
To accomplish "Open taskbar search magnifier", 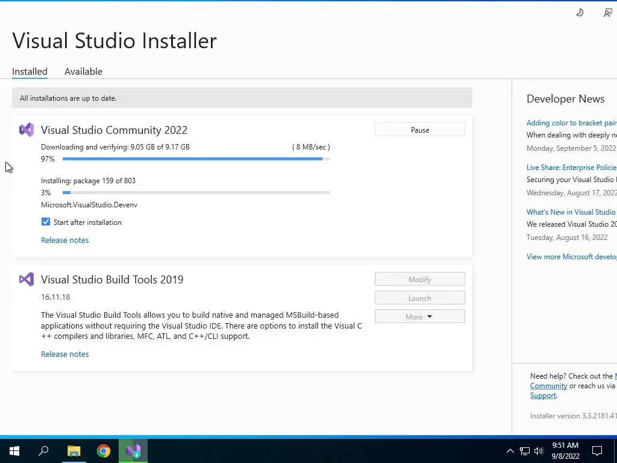I will coord(43,451).
